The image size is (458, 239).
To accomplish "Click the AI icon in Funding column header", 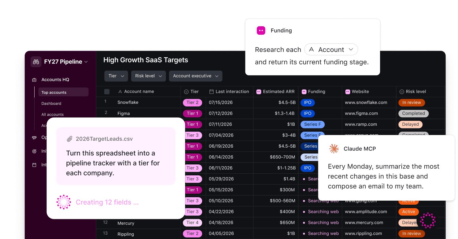I will coord(304,92).
